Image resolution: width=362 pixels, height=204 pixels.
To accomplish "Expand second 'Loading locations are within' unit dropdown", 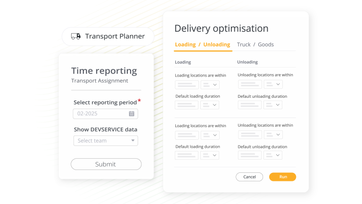I will (x=210, y=135).
